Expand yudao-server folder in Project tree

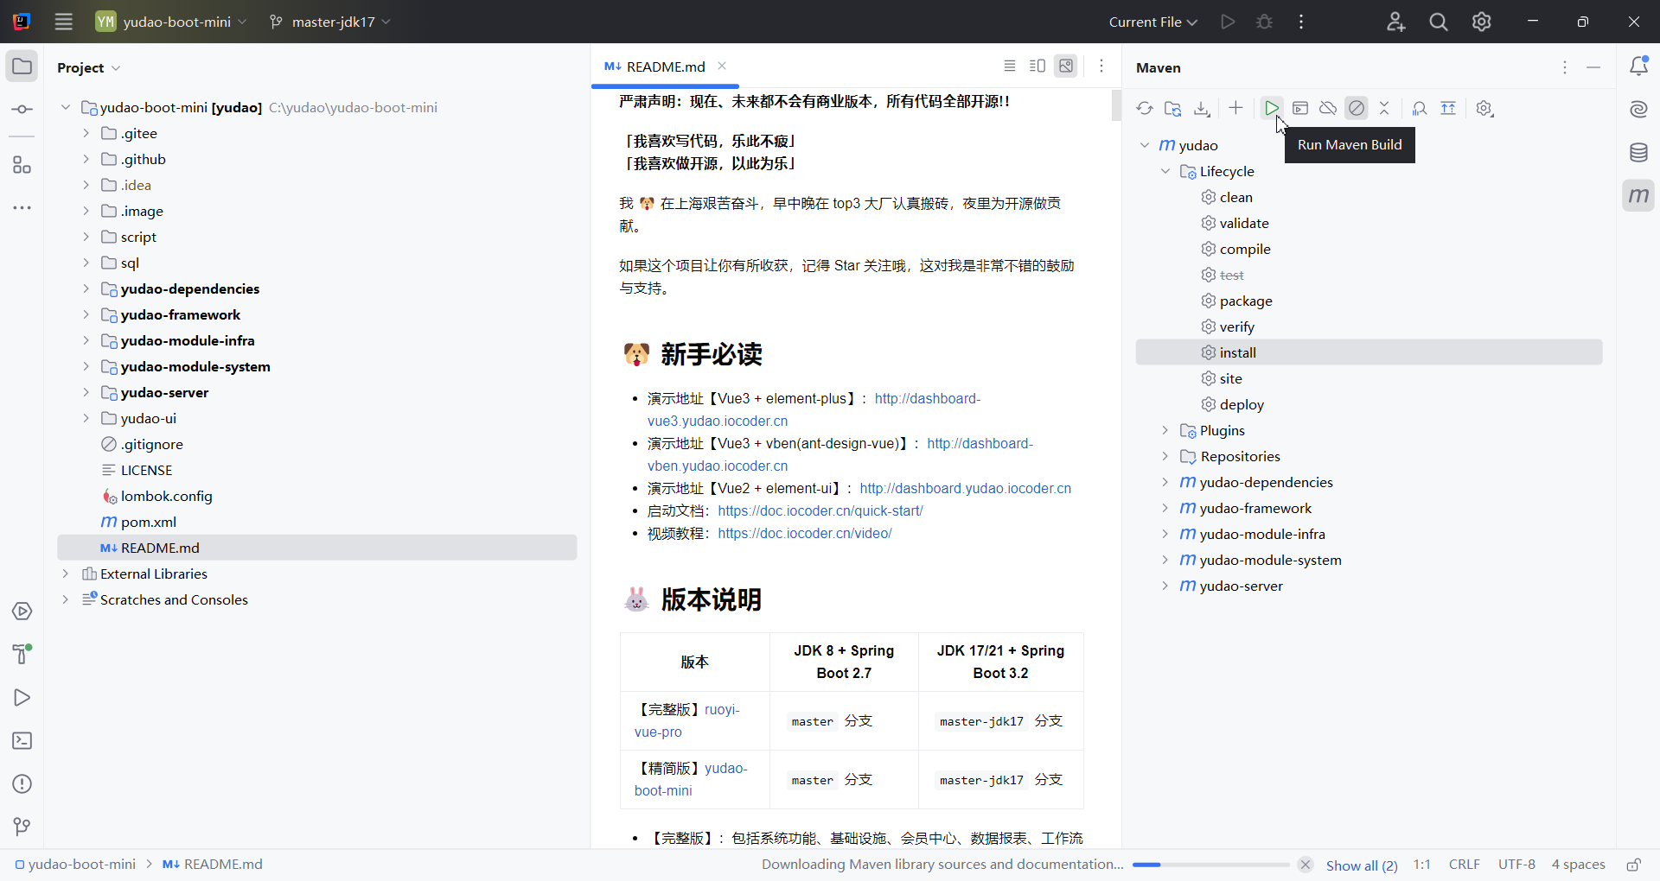(x=86, y=392)
